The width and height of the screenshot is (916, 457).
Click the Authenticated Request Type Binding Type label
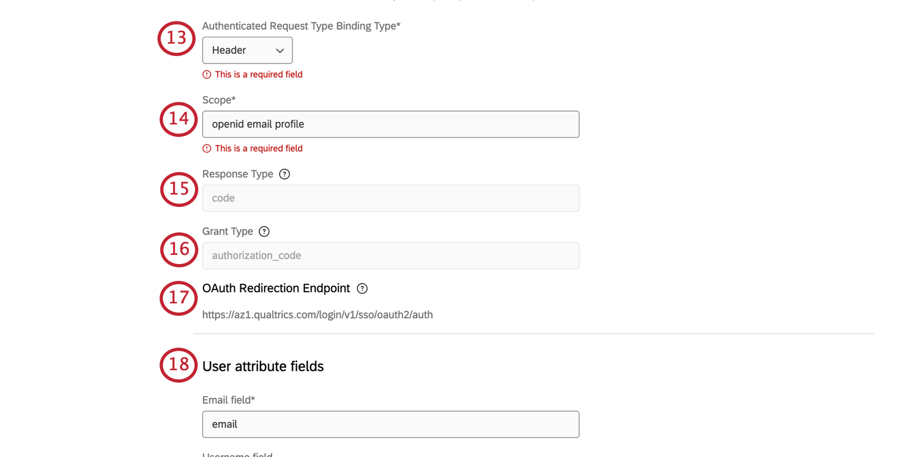[301, 26]
